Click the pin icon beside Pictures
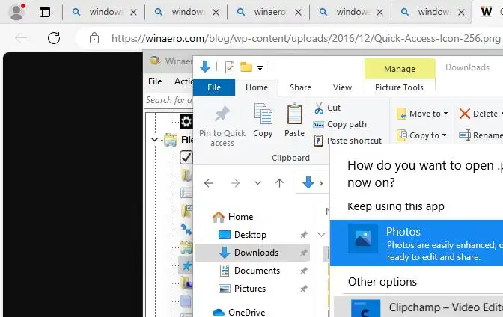This screenshot has height=317, width=503. (x=303, y=289)
